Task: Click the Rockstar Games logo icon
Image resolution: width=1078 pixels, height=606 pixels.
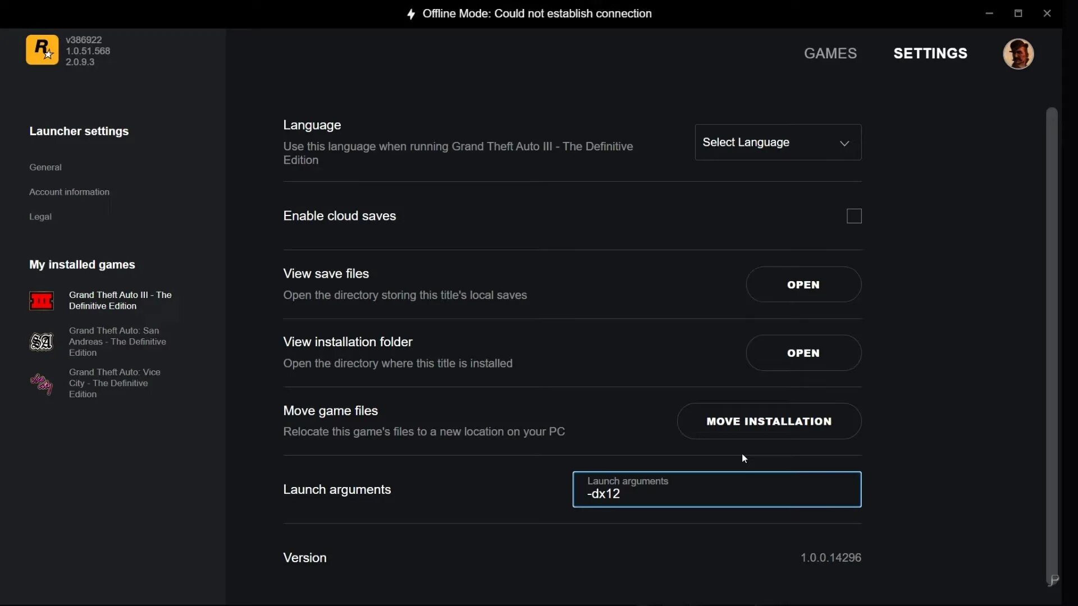Action: (x=42, y=50)
